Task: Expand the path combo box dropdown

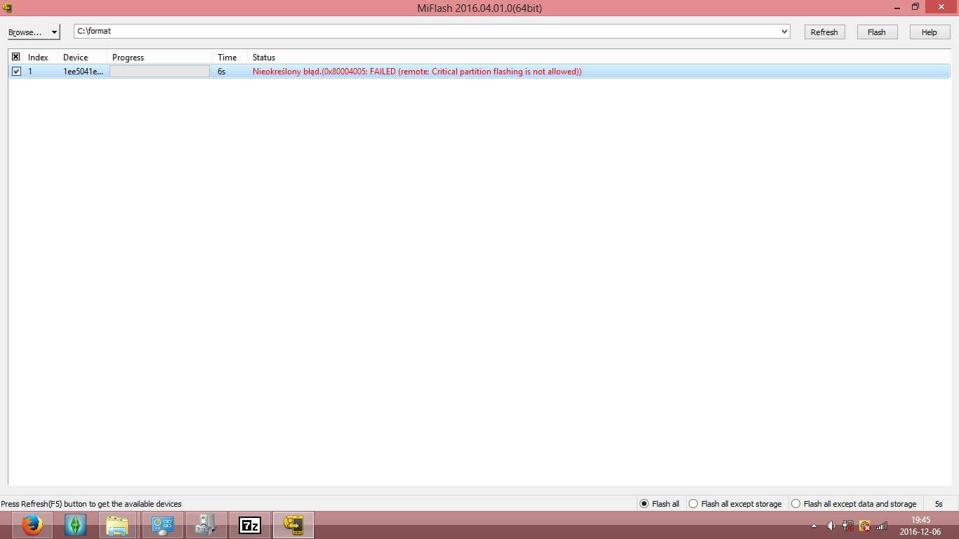Action: [784, 32]
